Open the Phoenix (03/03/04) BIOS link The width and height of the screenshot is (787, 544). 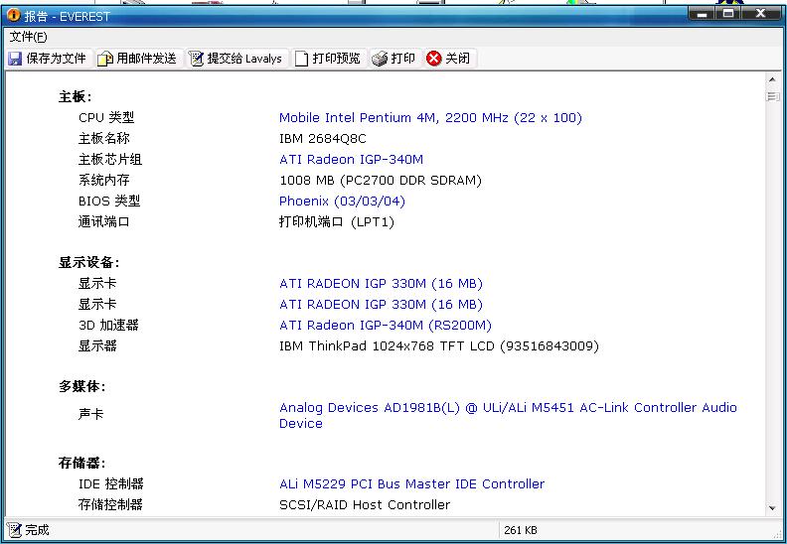point(342,202)
